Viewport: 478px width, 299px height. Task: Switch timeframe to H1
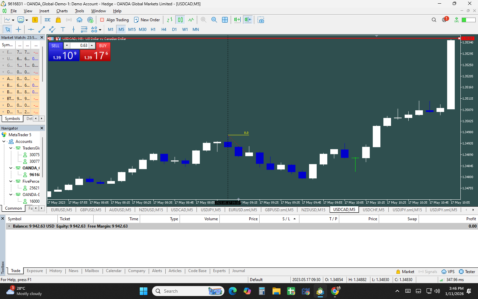pos(153,30)
